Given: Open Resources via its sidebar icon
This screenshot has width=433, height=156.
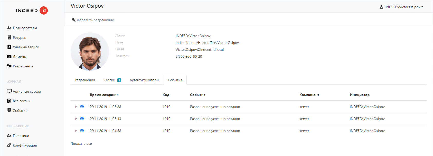Looking at the screenshot, I should pyautogui.click(x=9, y=38).
